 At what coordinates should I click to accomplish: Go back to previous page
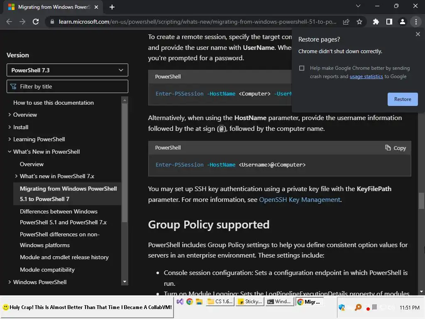tap(9, 22)
